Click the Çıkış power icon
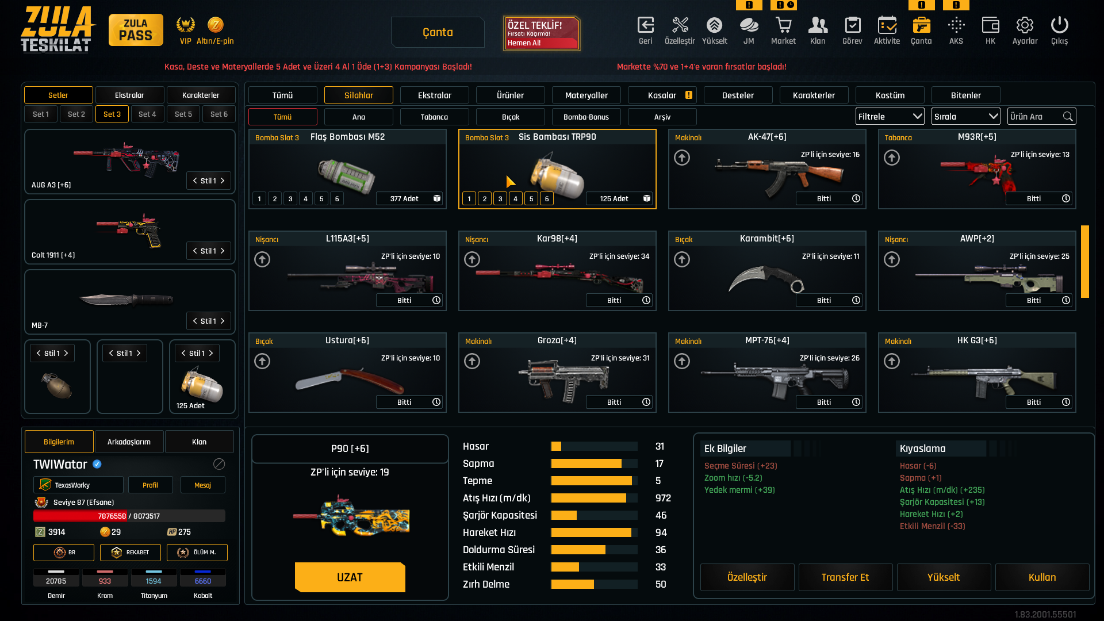The height and width of the screenshot is (621, 1104). coord(1059,25)
